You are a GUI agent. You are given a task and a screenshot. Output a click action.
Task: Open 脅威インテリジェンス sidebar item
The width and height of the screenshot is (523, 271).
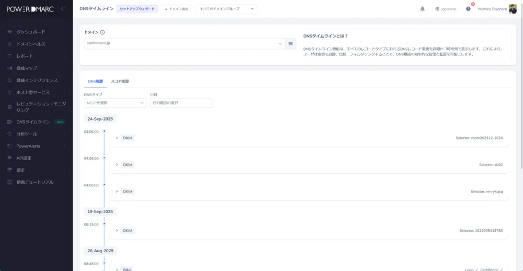[x=37, y=80]
